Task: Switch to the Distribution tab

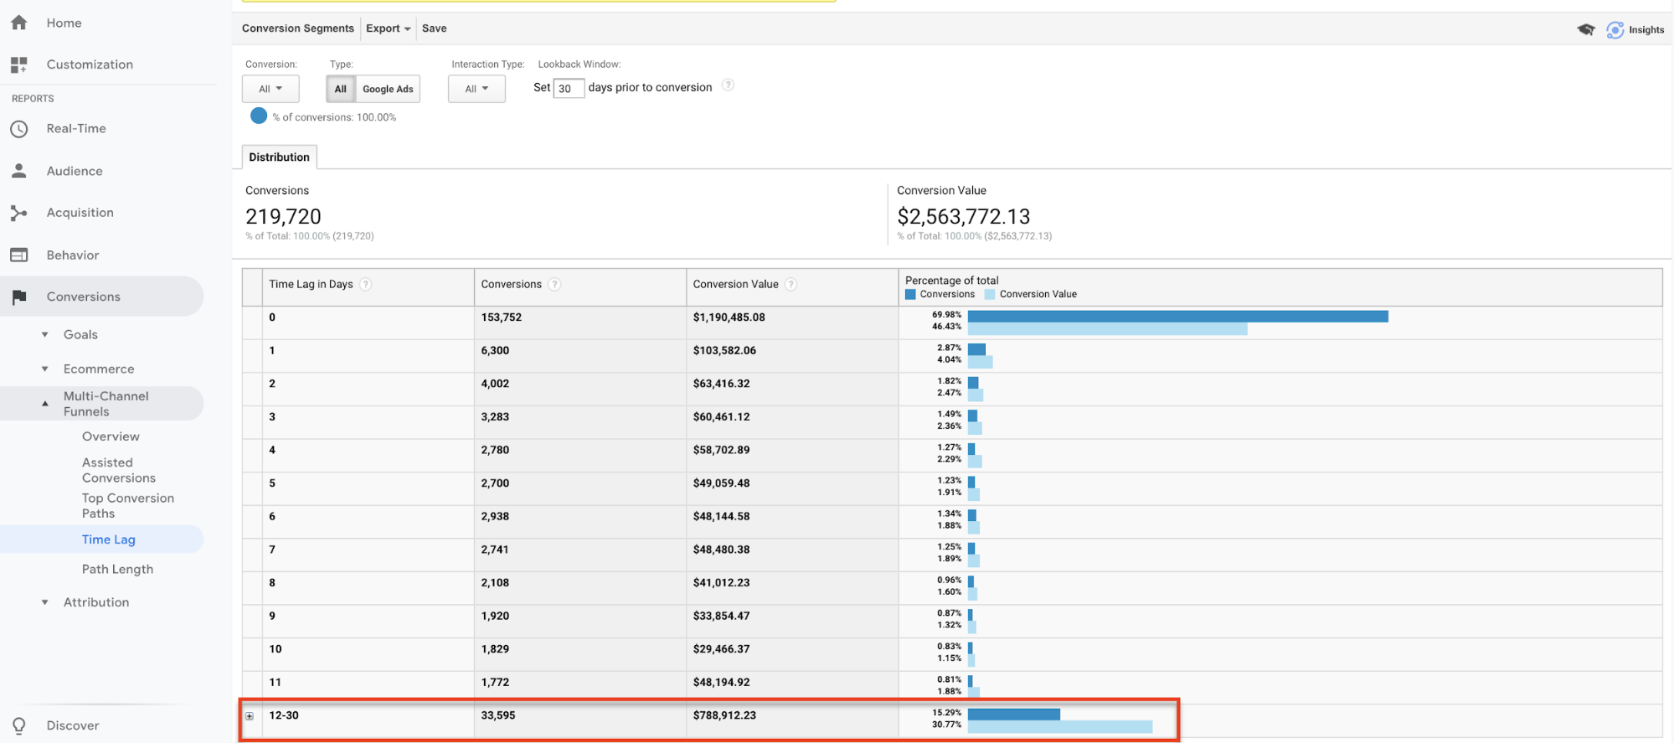Action: tap(280, 157)
